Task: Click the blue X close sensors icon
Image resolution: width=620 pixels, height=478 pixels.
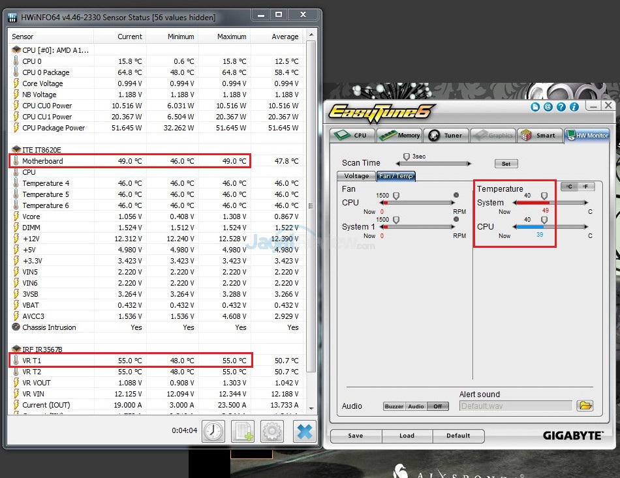Action: pyautogui.click(x=303, y=431)
